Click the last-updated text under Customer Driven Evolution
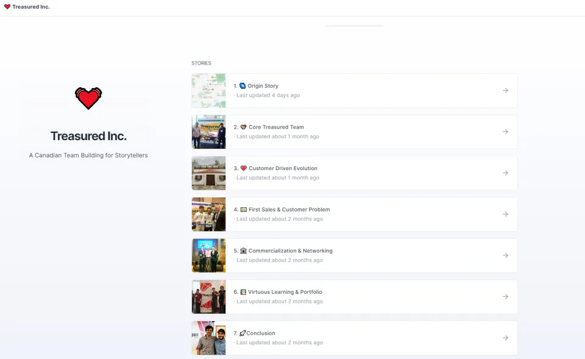Viewport: 585px width, 359px height. 278,177
